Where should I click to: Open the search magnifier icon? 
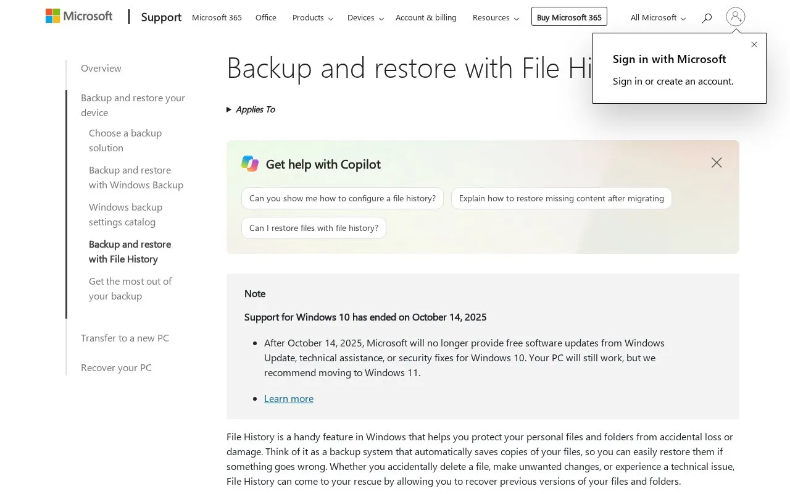[707, 18]
